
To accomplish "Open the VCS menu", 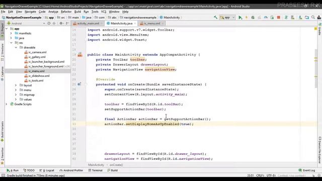I will coord(104,12).
